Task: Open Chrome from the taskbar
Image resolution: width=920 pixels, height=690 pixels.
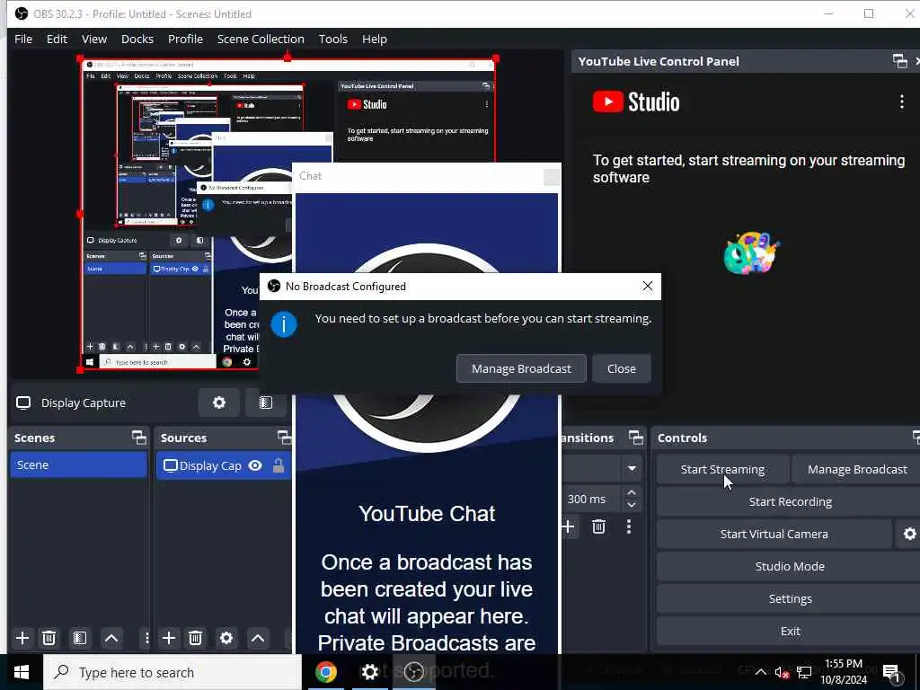Action: tap(325, 672)
